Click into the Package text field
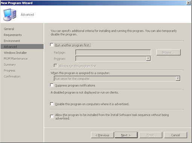Screen dimensions: 192x143 [x=113, y=52]
